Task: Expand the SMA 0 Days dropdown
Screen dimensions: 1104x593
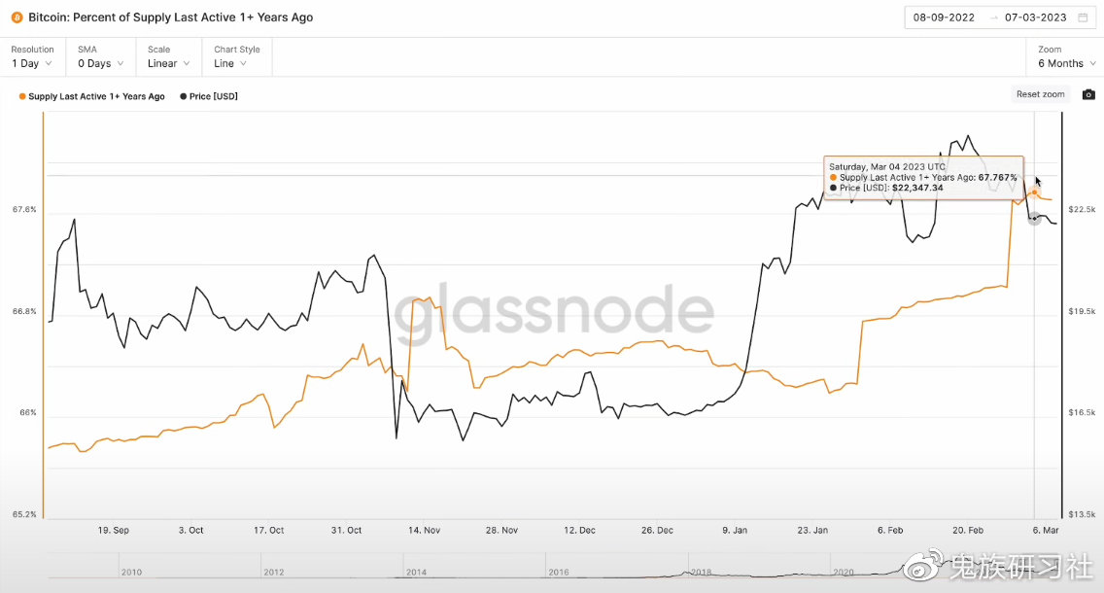Action: [100, 63]
